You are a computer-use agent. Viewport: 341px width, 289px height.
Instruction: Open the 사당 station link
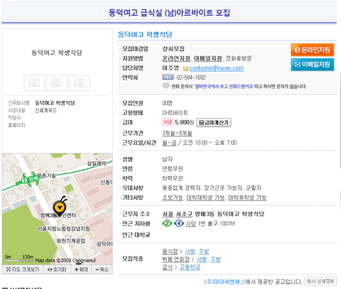tap(191, 224)
